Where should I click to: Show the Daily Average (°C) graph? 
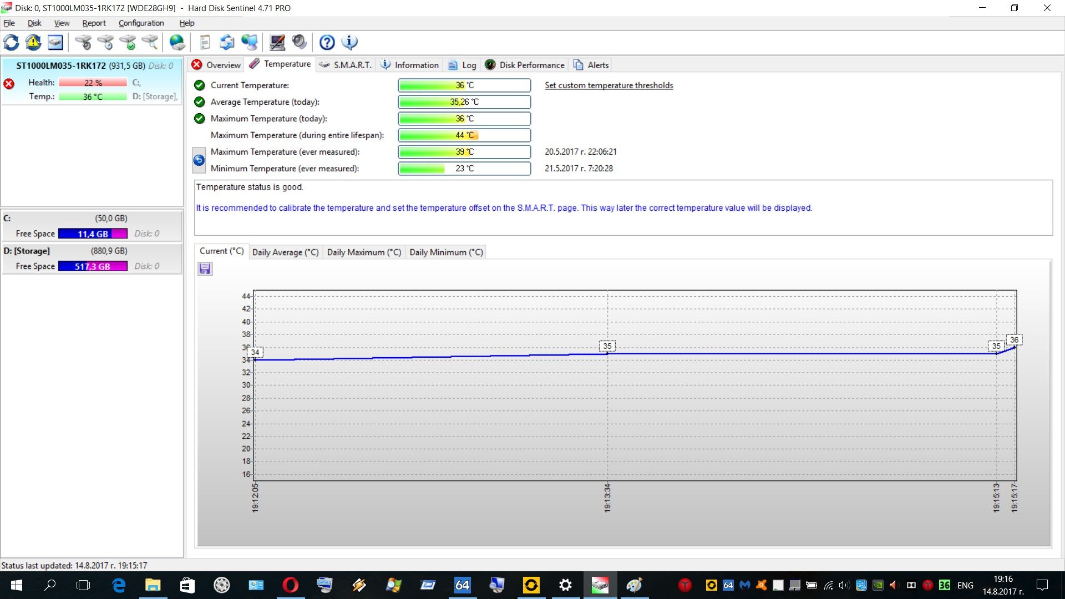click(x=285, y=252)
